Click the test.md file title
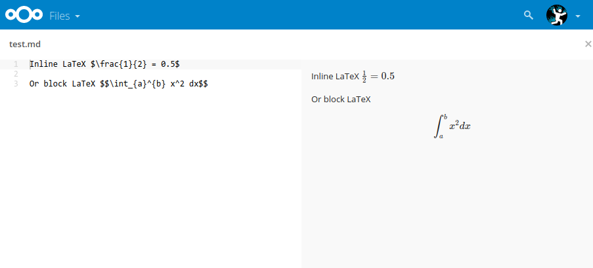This screenshot has height=268, width=593. tap(25, 44)
